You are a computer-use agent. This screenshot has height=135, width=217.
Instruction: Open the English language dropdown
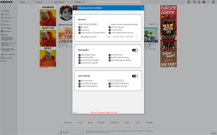click(x=71, y=132)
